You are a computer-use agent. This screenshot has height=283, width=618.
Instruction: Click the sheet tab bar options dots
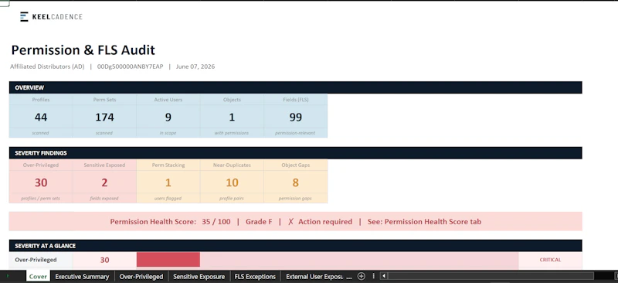point(373,276)
